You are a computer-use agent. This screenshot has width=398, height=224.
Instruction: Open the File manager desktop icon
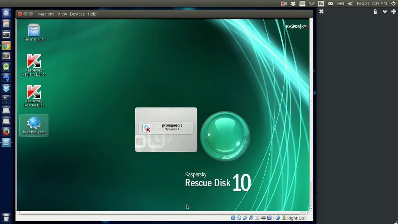click(34, 33)
